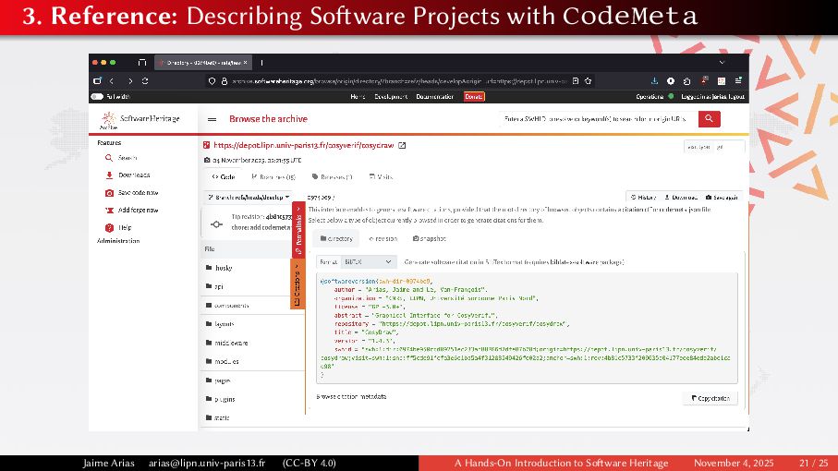This screenshot has width=838, height=471.
Task: Open the hamburger menu beside Browse the archive
Action: click(x=212, y=119)
